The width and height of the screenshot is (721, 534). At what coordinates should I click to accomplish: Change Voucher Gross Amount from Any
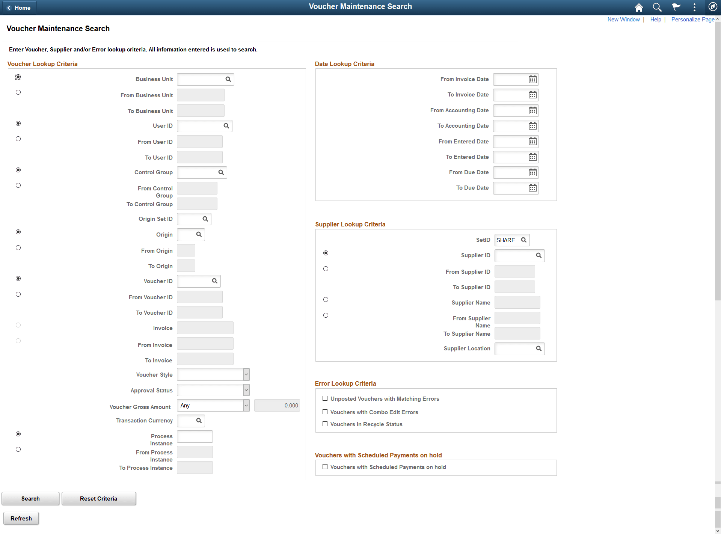(x=246, y=405)
